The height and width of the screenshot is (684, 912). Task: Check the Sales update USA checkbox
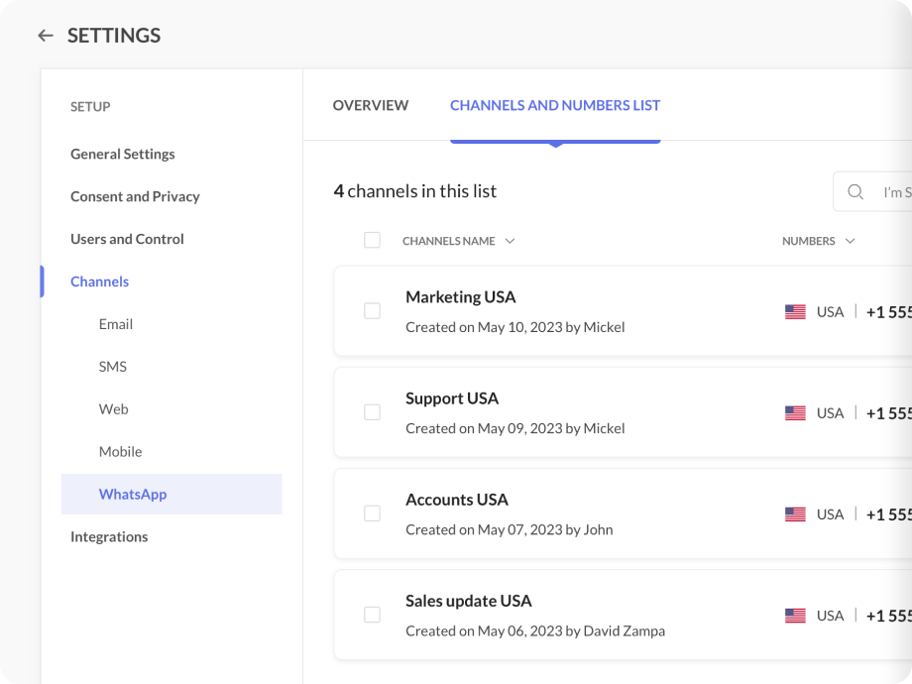[372, 615]
